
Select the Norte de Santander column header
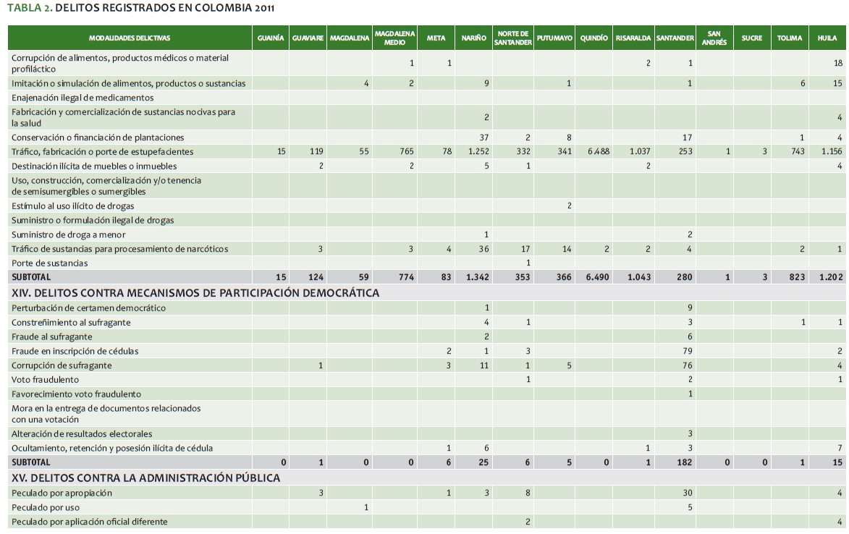(512, 38)
